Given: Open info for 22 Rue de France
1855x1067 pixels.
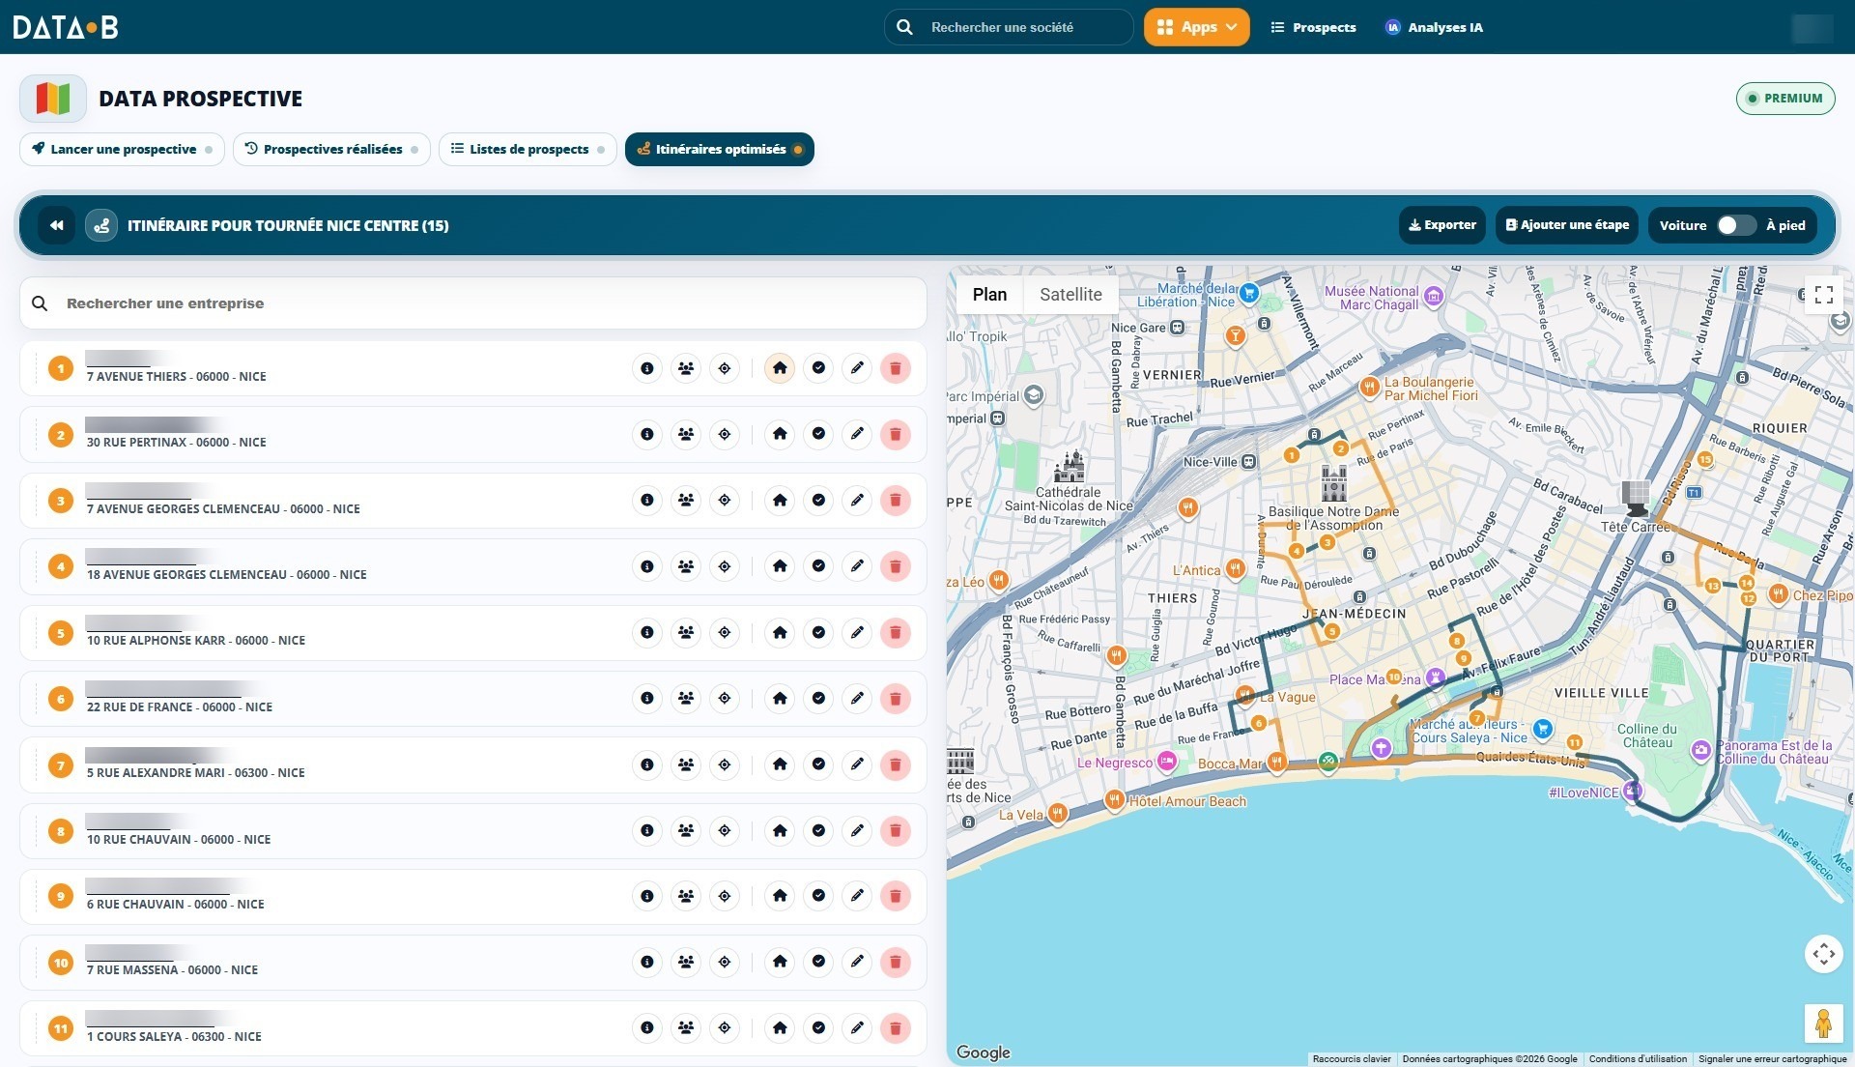Looking at the screenshot, I should (x=647, y=698).
